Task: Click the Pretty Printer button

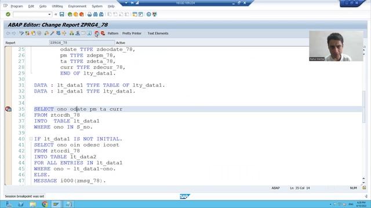Action: click(132, 34)
